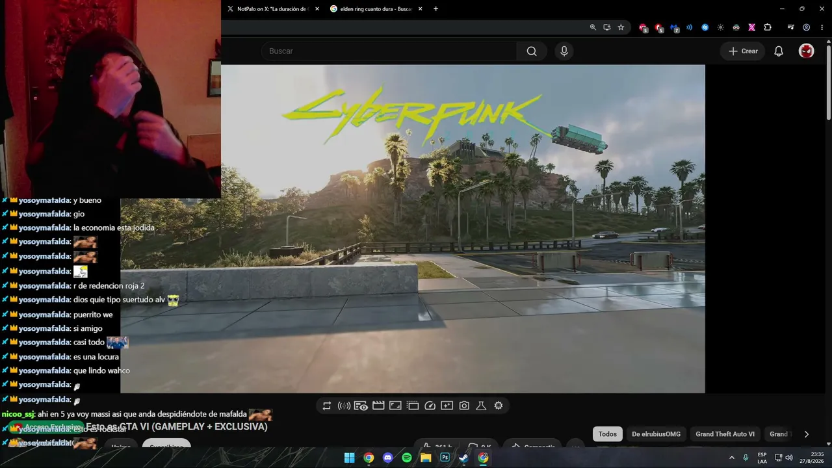Open the playback speed gauge icon
The width and height of the screenshot is (832, 468).
click(430, 406)
